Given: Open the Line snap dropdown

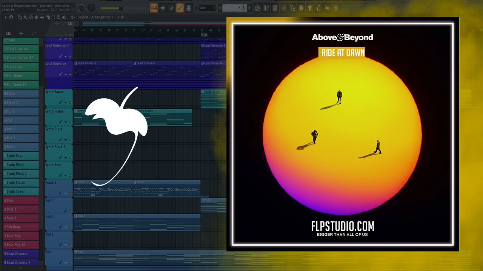Looking at the screenshot, I should [207, 8].
